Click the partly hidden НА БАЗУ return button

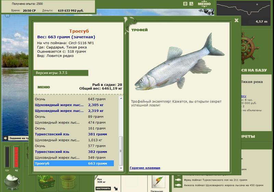254,70
